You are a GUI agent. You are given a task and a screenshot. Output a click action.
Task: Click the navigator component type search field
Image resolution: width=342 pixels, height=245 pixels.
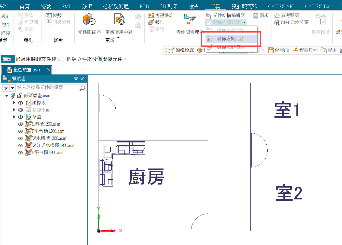click(x=47, y=88)
